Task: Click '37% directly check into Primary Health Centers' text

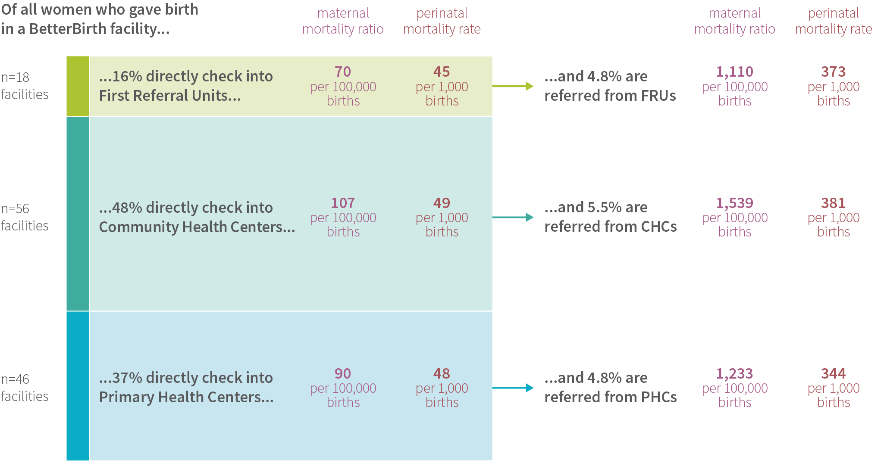Action: 186,387
